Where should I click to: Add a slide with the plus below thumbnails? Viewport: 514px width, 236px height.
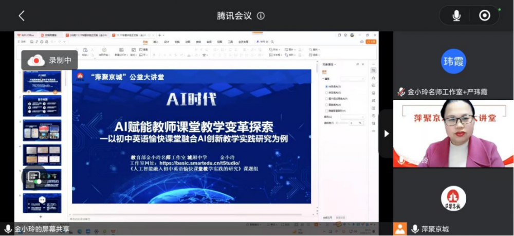click(x=41, y=216)
